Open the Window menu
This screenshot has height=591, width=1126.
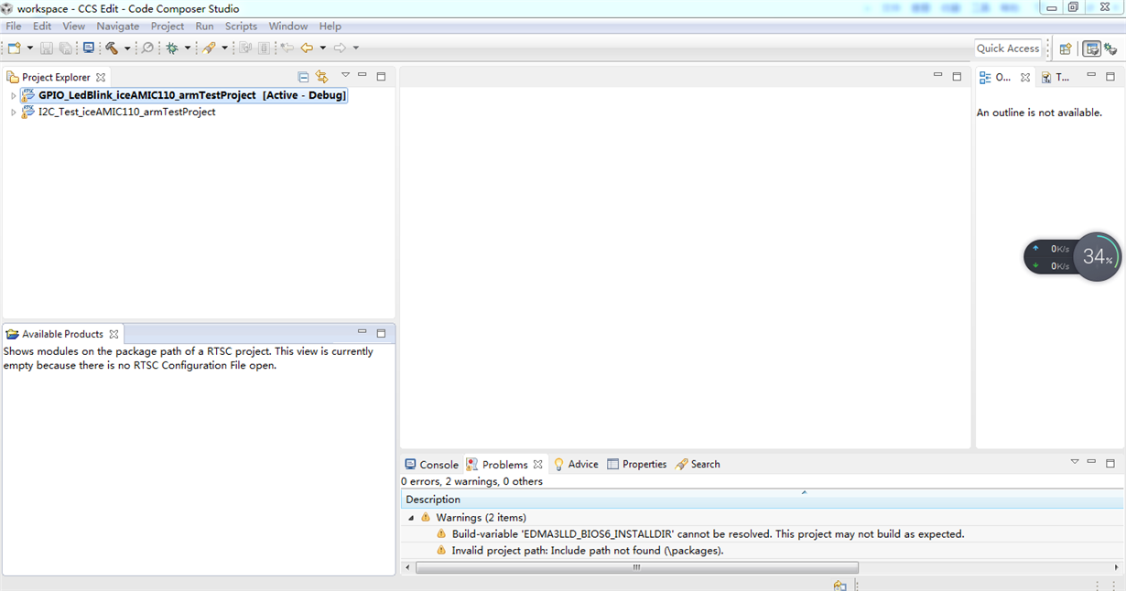coord(288,27)
